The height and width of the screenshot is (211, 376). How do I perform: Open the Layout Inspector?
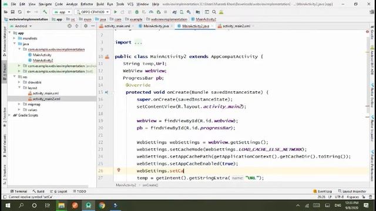click(x=352, y=192)
